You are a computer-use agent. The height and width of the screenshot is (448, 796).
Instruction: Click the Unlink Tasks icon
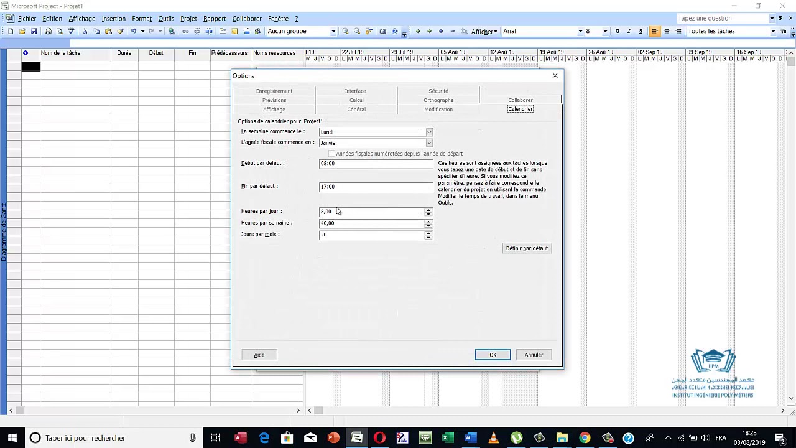click(x=197, y=31)
